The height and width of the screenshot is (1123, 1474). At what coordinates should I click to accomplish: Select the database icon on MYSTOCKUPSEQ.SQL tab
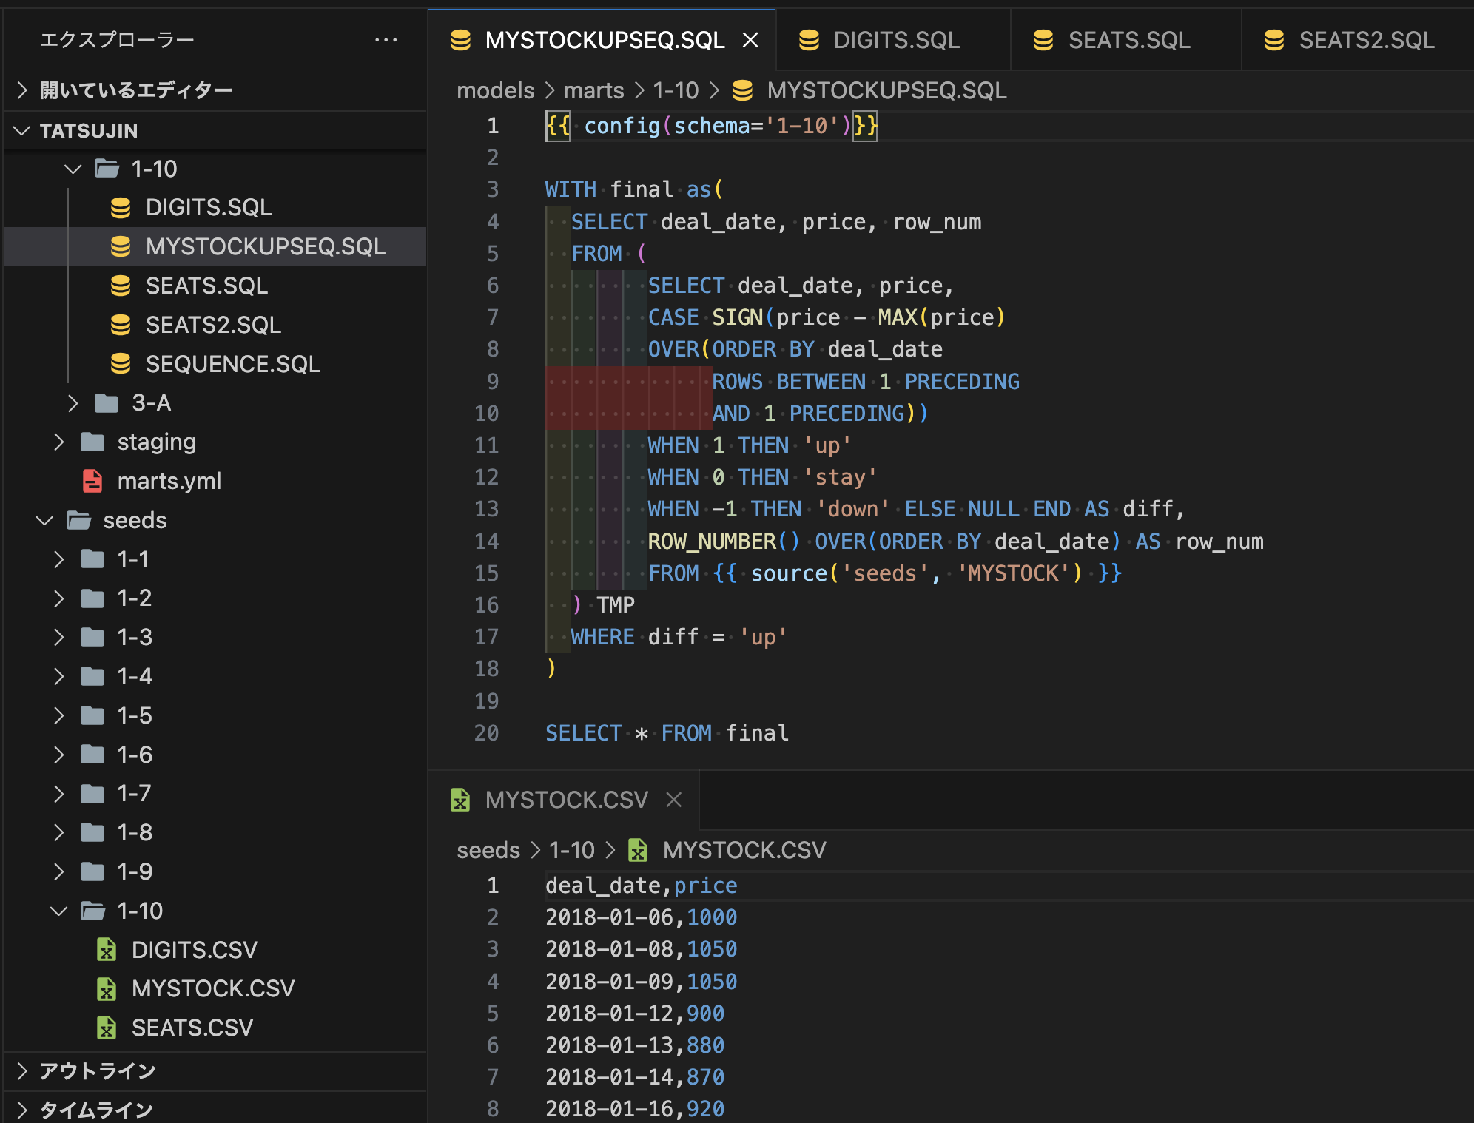460,40
